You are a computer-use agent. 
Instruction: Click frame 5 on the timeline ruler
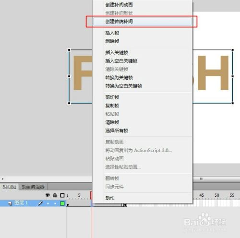[x=79, y=195]
